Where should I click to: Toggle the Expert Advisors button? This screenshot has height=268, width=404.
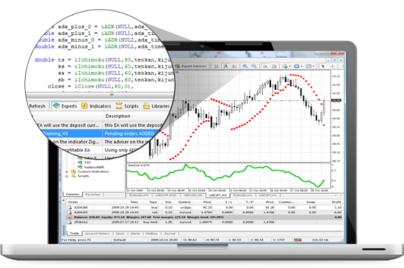191,66
